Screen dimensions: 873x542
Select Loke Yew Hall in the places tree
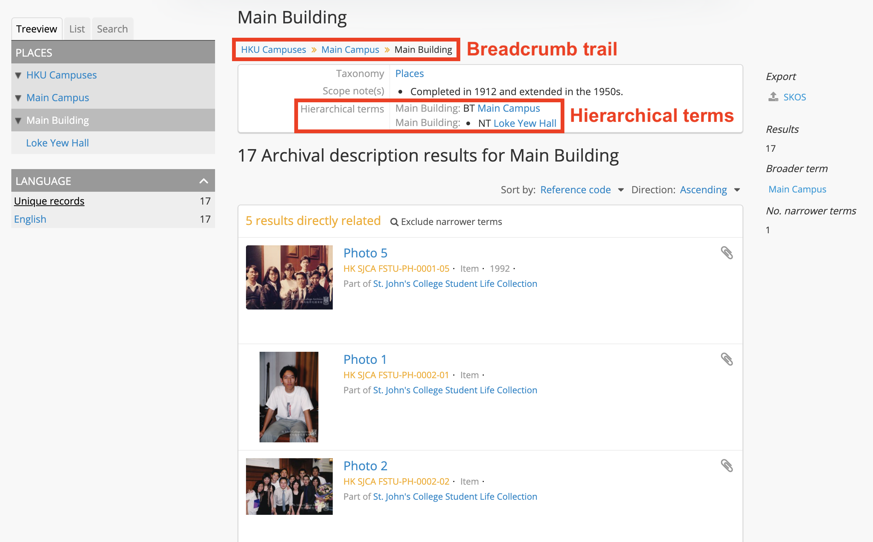pyautogui.click(x=57, y=143)
